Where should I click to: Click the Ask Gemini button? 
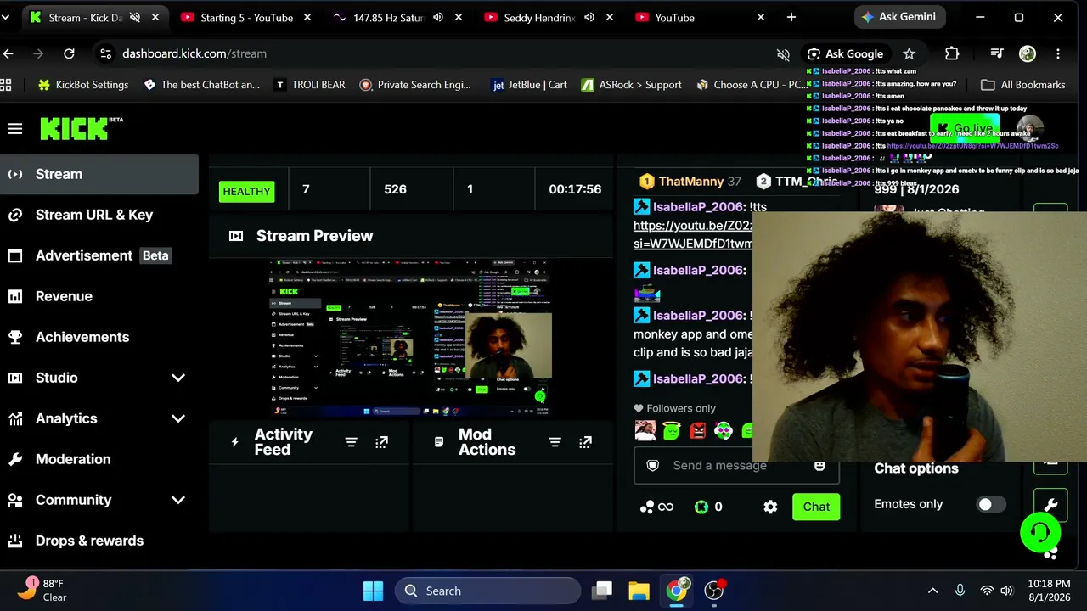click(x=898, y=17)
